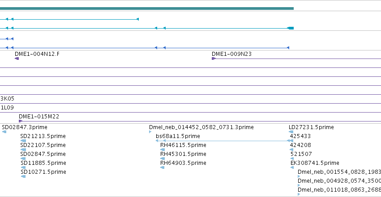The width and height of the screenshot is (381, 197).
Task: Select the LD27231.5prime label
Action: tap(311, 127)
